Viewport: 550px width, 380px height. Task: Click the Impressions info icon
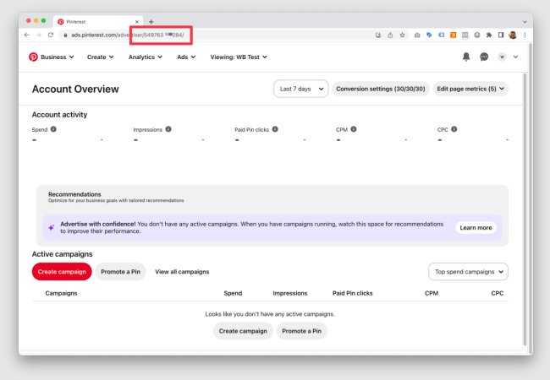pyautogui.click(x=168, y=129)
